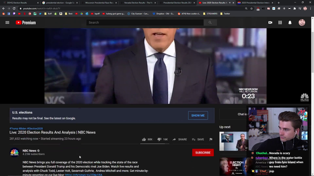This screenshot has height=176, width=314.
Task: Open the Facebook bookmark icon
Action: click(9, 14)
